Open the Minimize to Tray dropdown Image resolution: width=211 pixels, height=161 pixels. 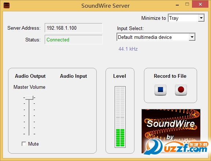186,18
